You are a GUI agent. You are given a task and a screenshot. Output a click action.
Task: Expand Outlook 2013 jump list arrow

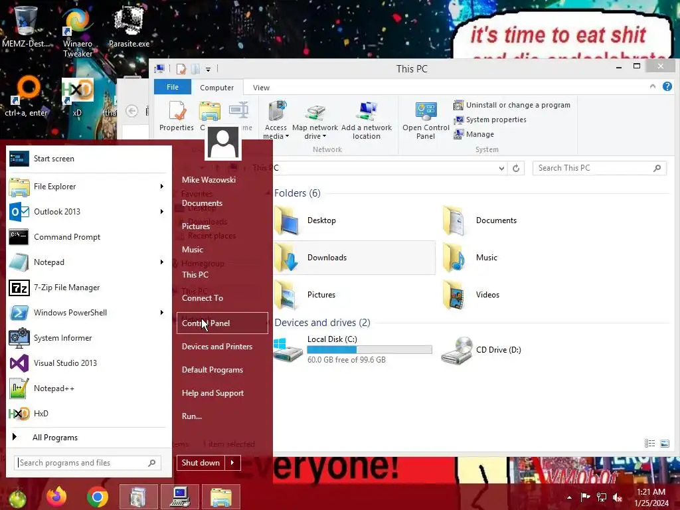pos(162,212)
